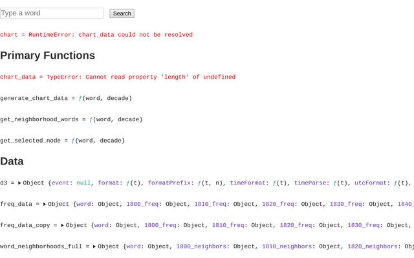Click the timeFormat key in d3 object
Image resolution: width=414 pixels, height=258 pixels.
(248, 183)
